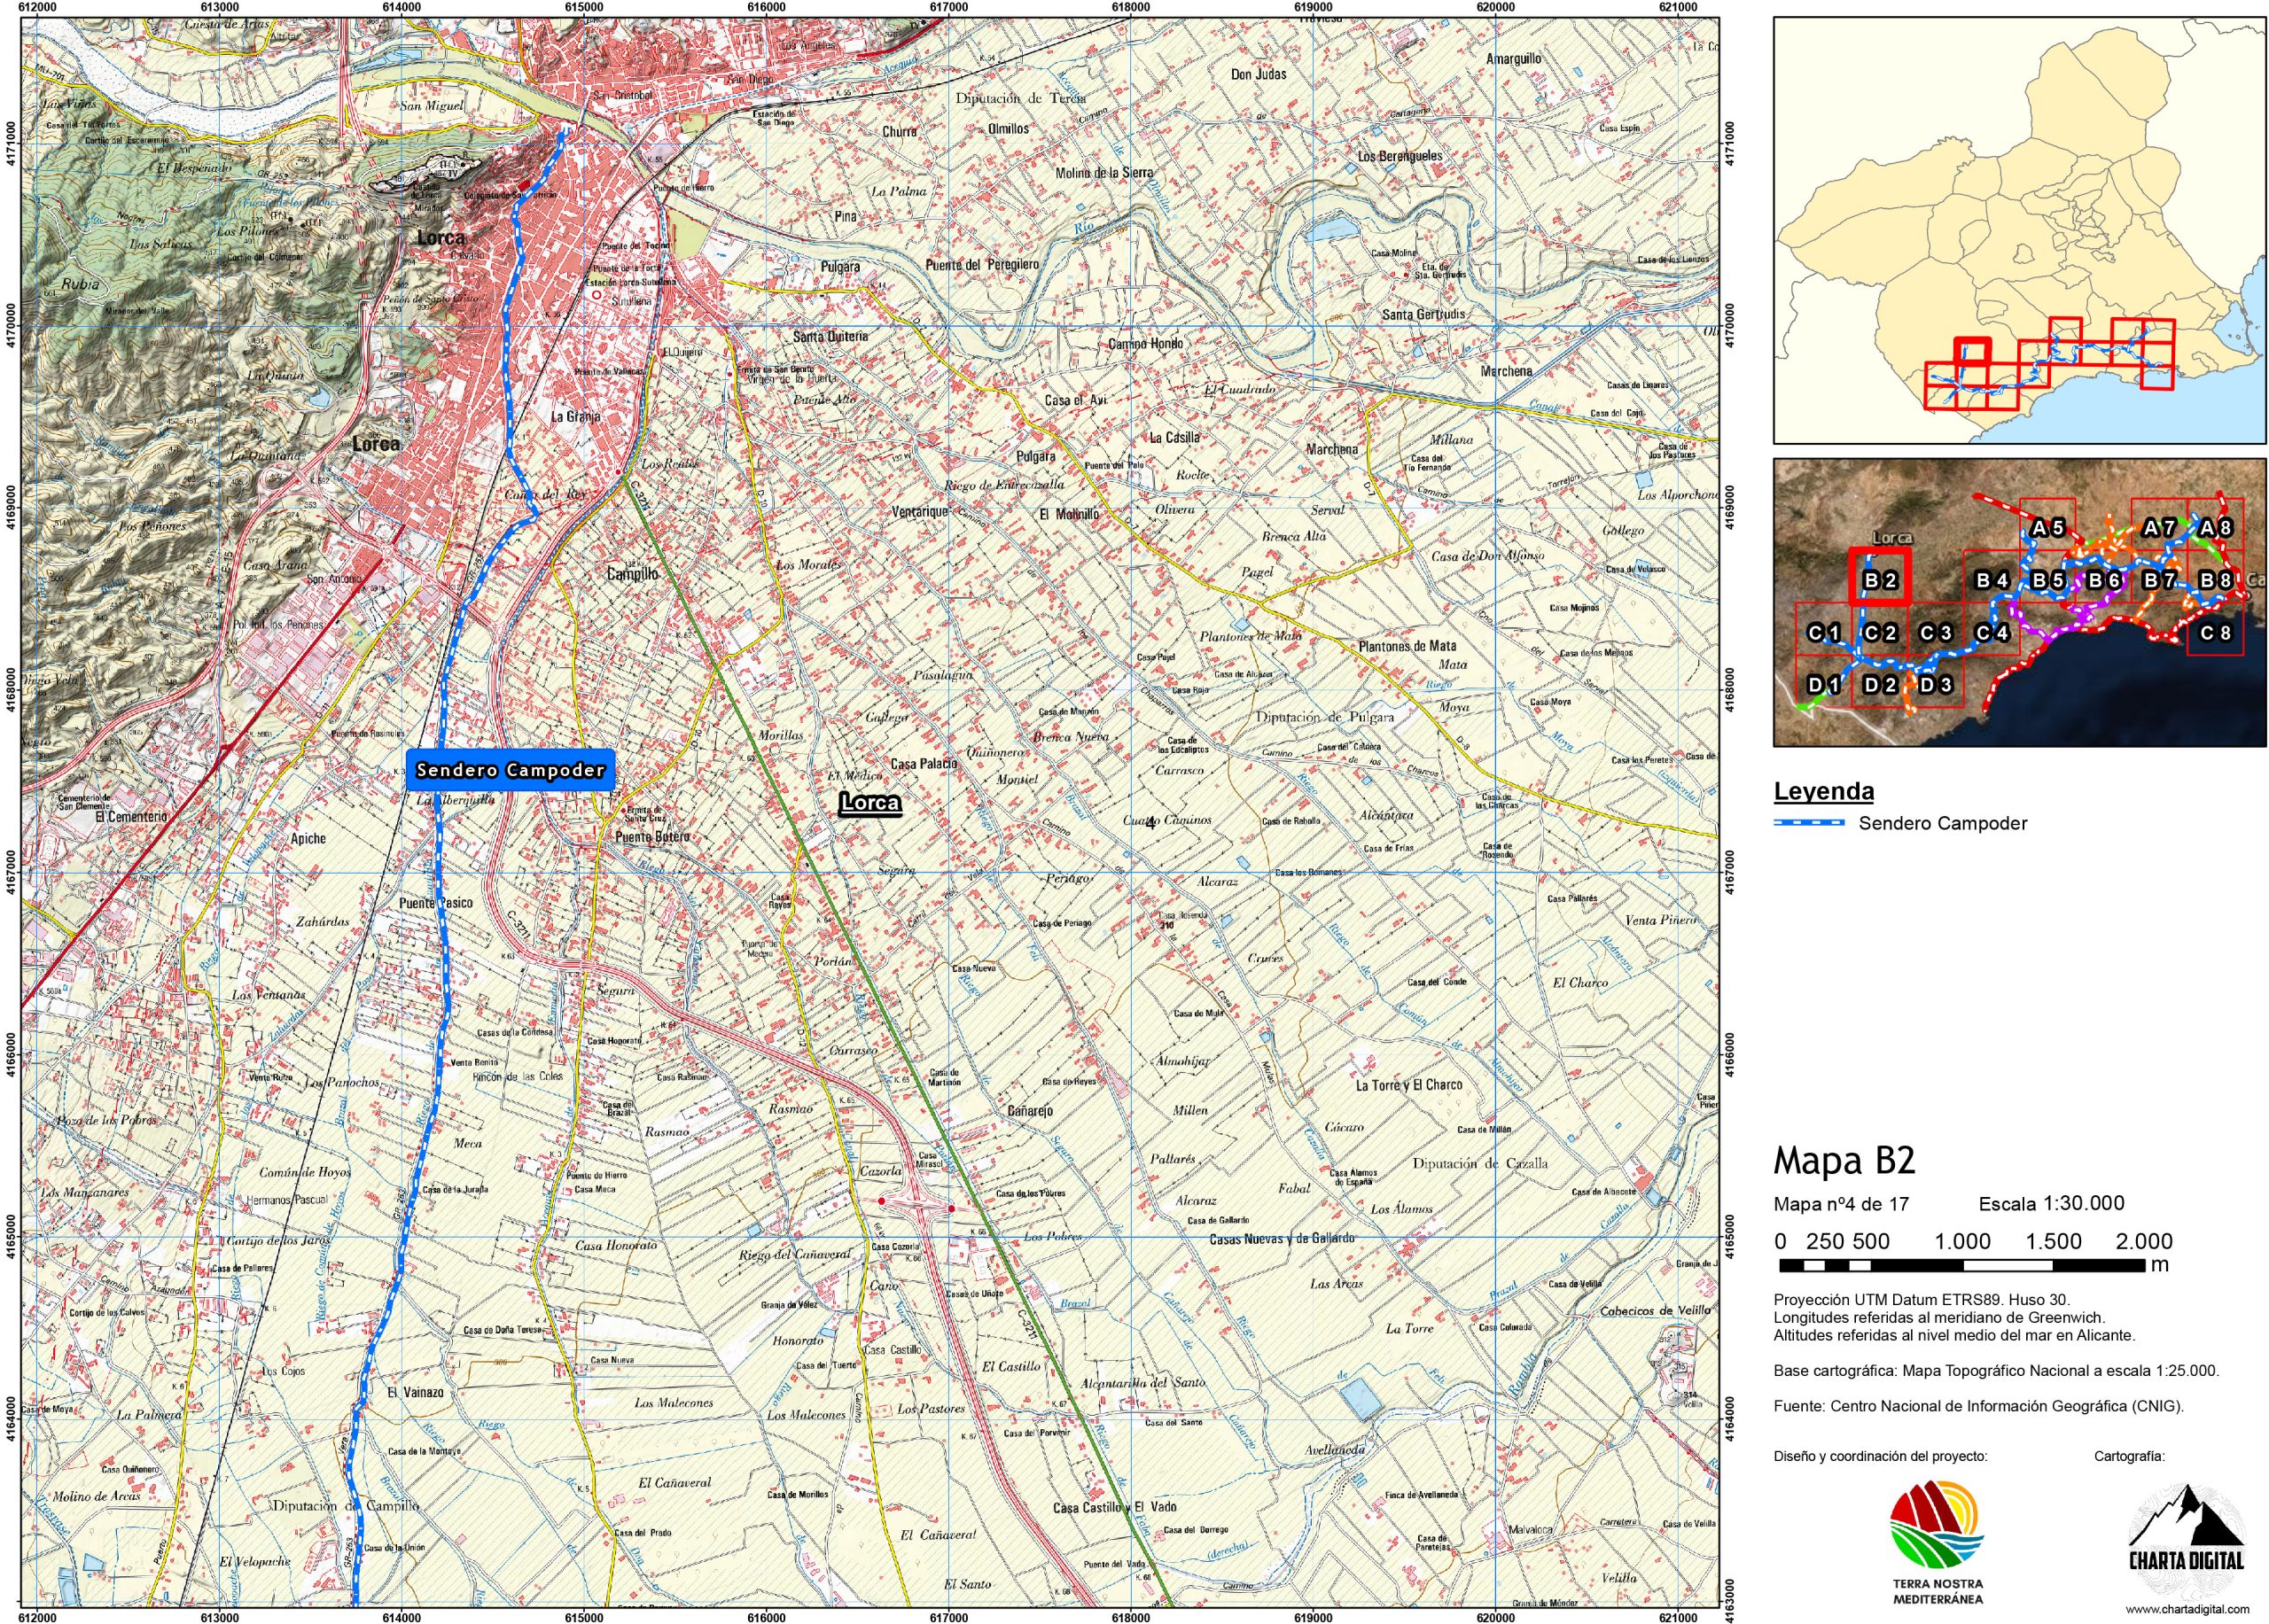Click the blue Sendero Campoder map label
The image size is (2269, 1624).
[511, 771]
